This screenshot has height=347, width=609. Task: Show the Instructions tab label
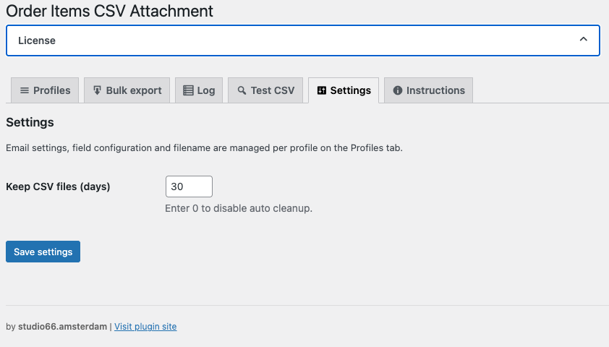click(435, 90)
